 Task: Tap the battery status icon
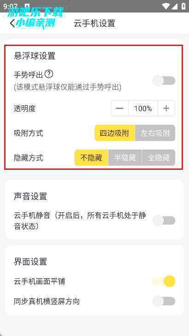183,6
